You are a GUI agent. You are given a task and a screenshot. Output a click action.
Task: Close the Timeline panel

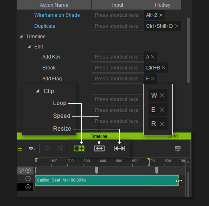176,136
